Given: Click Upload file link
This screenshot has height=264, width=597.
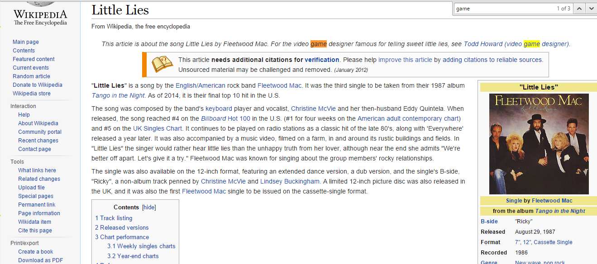Looking at the screenshot, I should tap(31, 188).
